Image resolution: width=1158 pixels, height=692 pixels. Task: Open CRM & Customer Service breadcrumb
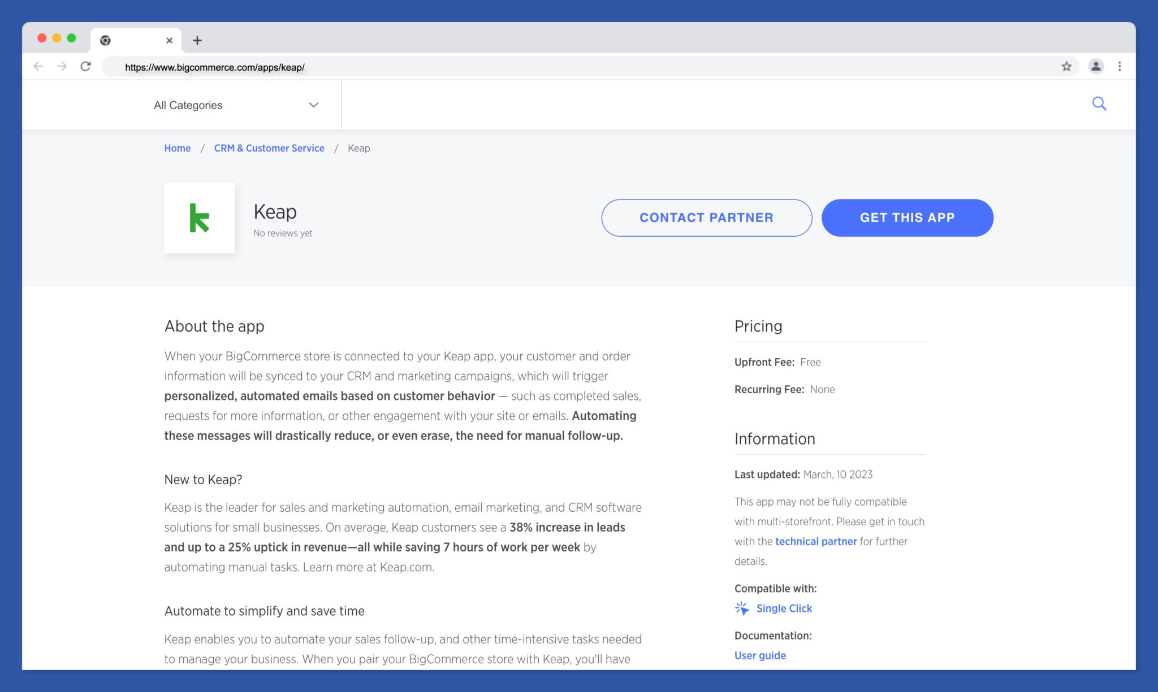[x=269, y=148]
